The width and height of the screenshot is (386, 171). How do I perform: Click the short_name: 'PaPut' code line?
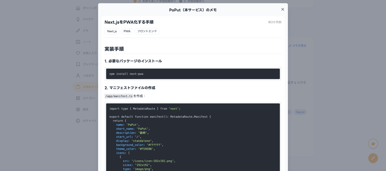pyautogui.click(x=133, y=129)
